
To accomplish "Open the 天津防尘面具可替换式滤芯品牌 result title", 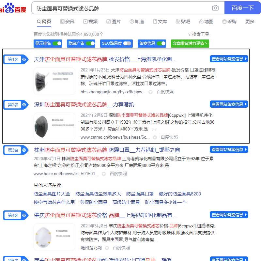I will (x=105, y=59).
